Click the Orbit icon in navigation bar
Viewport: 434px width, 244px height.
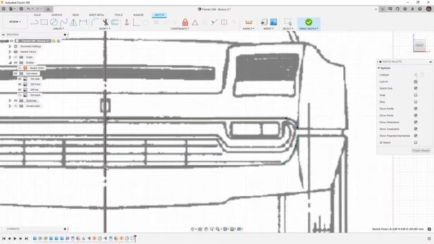point(193,229)
